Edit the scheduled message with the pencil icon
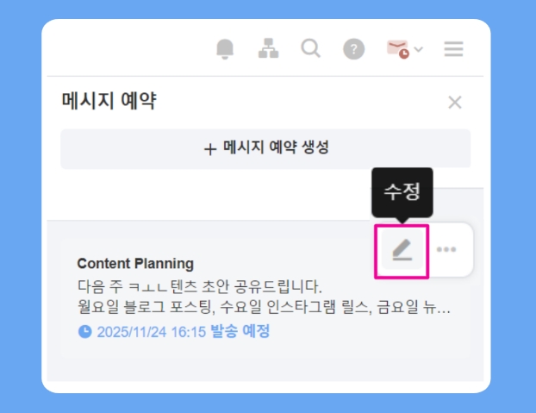This screenshot has width=536, height=413. click(x=402, y=250)
